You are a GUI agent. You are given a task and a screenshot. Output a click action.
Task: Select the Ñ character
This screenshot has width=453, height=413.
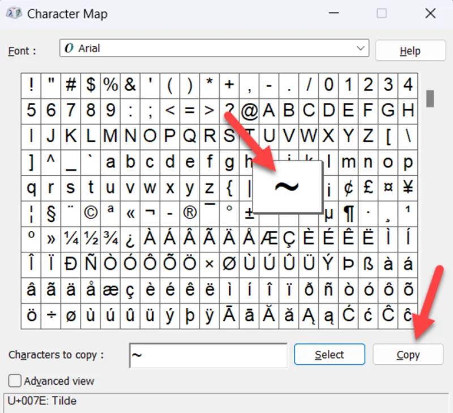click(x=91, y=265)
